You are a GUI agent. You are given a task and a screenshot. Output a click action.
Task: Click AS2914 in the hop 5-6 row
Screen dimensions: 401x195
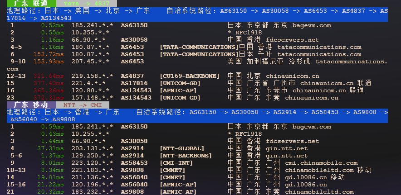click(132, 156)
